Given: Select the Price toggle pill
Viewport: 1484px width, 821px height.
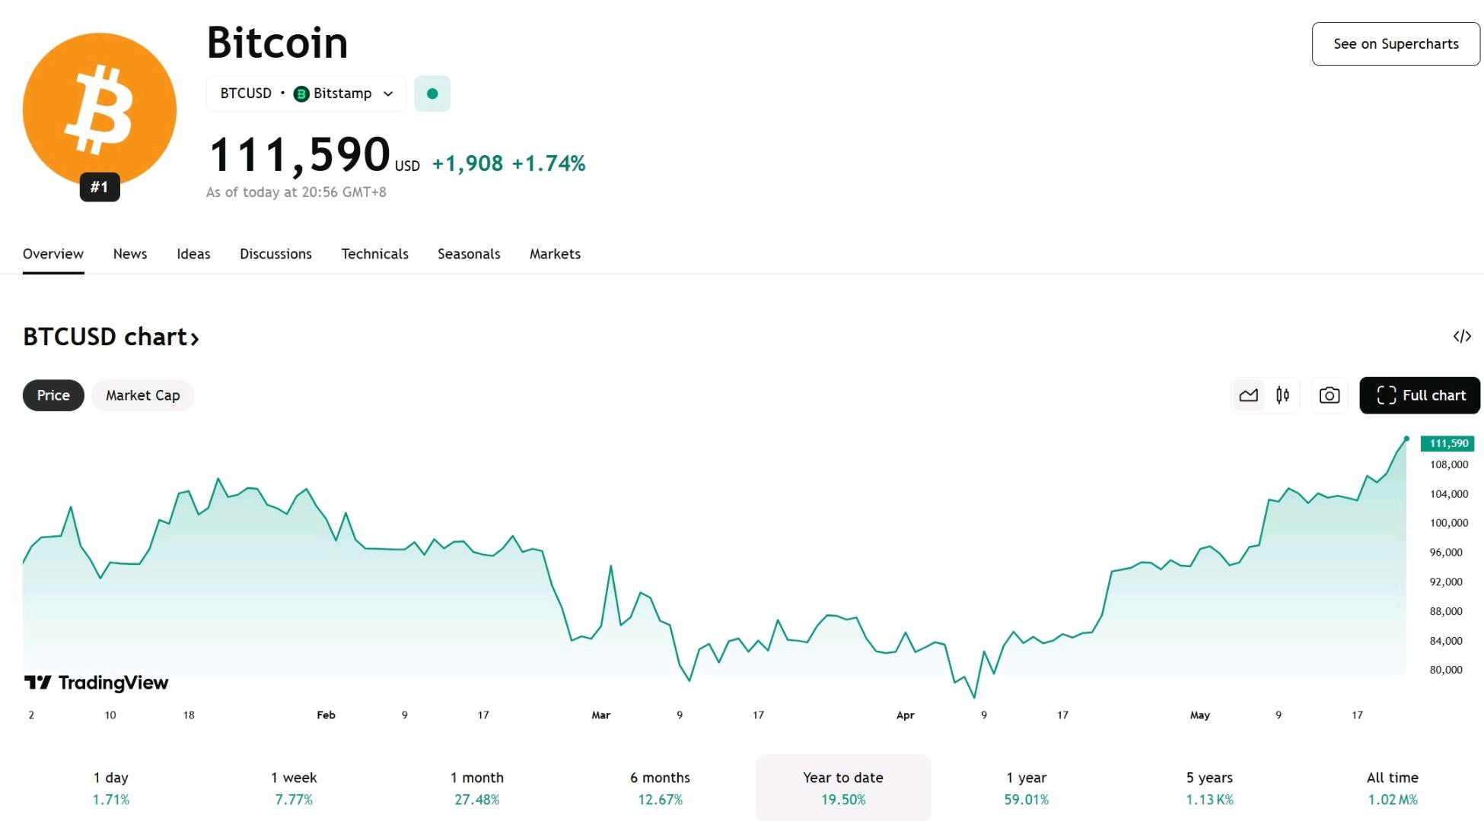Looking at the screenshot, I should click(x=53, y=395).
